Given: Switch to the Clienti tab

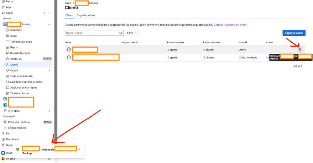Looking at the screenshot, I should pyautogui.click(x=69, y=15).
